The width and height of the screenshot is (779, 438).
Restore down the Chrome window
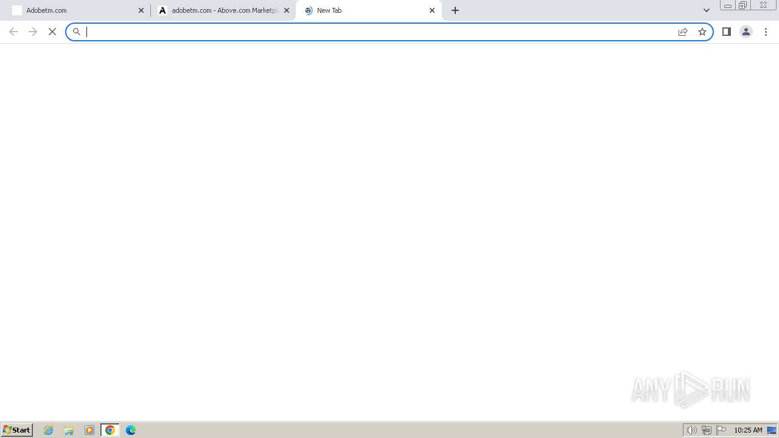coord(743,5)
